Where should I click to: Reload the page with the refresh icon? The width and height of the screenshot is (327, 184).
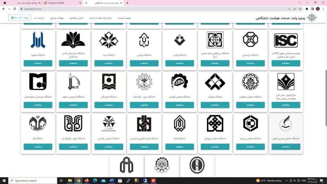(x=15, y=9)
